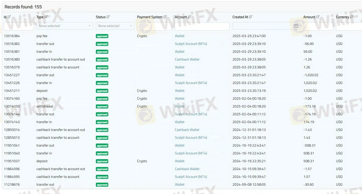Focus the Account filter input
The width and height of the screenshot is (362, 194).
202,26
